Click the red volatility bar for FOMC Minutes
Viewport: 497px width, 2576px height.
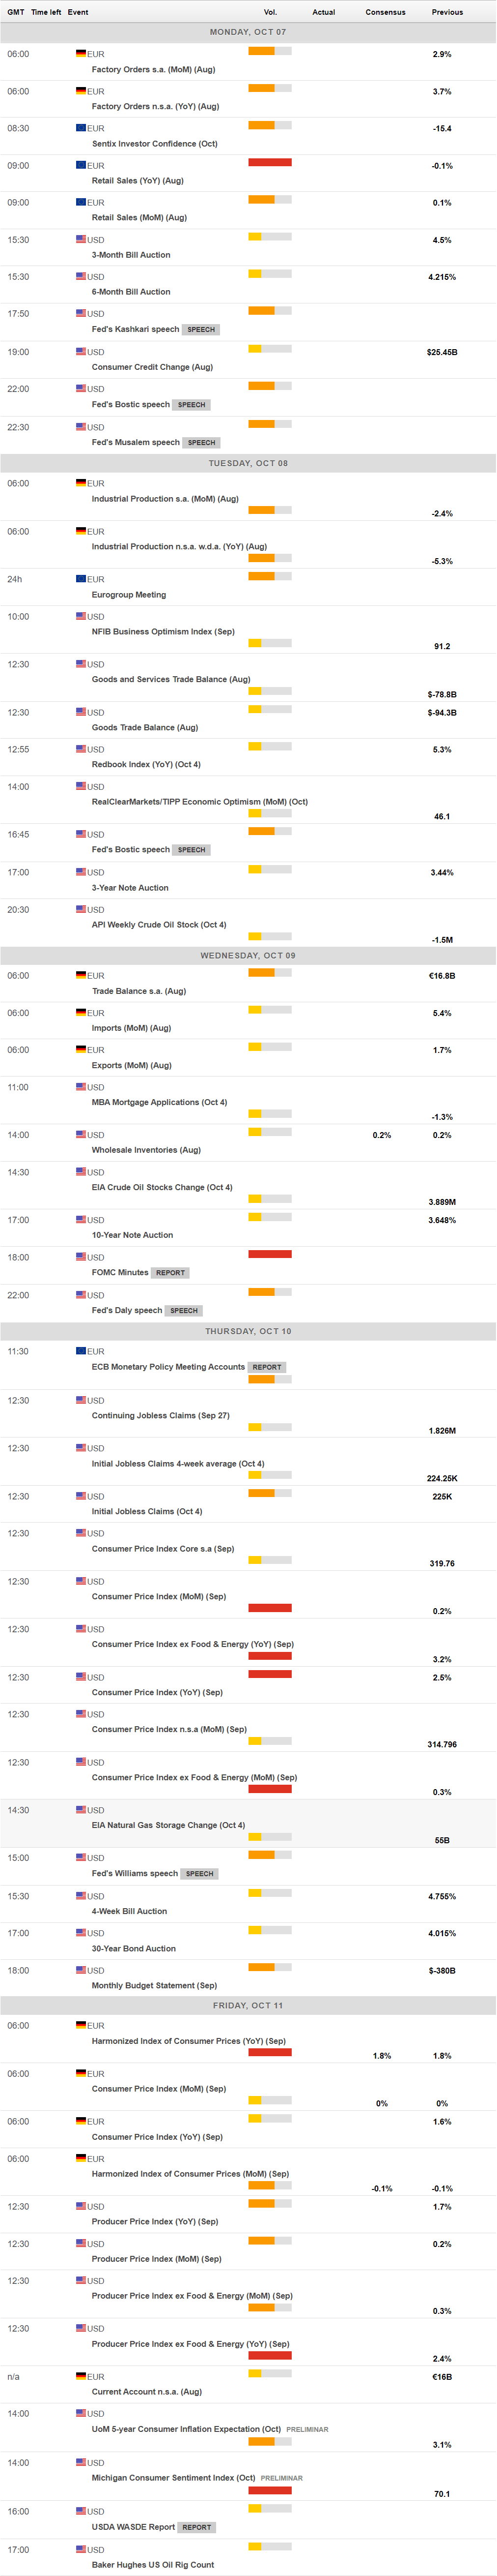pos(270,1253)
